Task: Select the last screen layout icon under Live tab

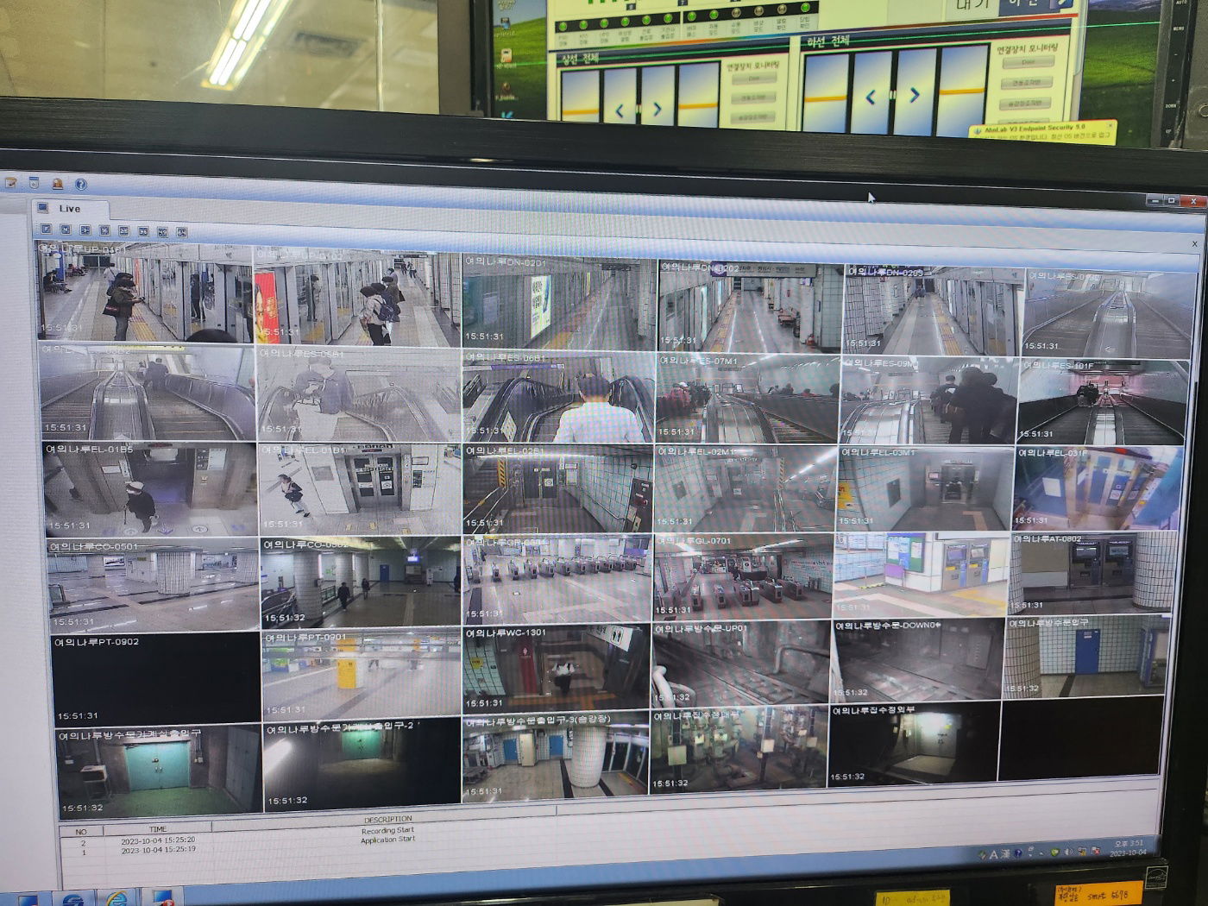Action: click(x=182, y=232)
